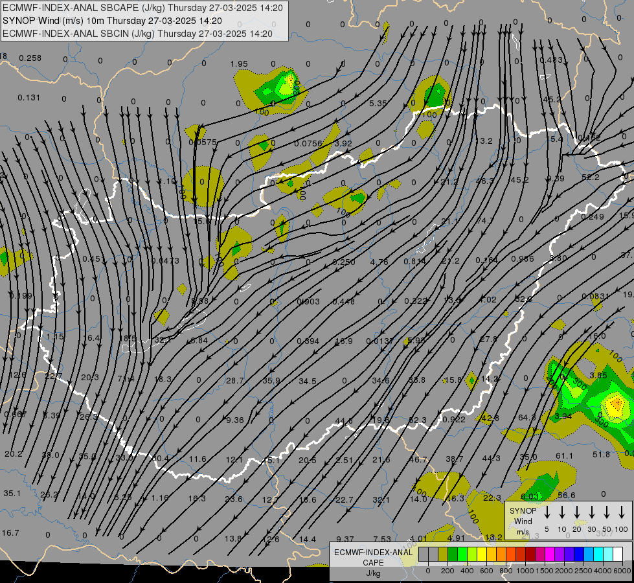Click the map value 0.131
This screenshot has width=634, height=583.
click(x=29, y=98)
